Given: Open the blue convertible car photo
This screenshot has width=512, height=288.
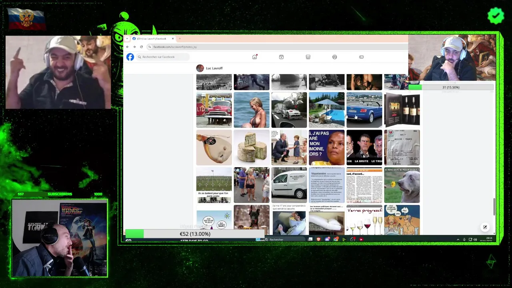Looking at the screenshot, I should tap(364, 110).
